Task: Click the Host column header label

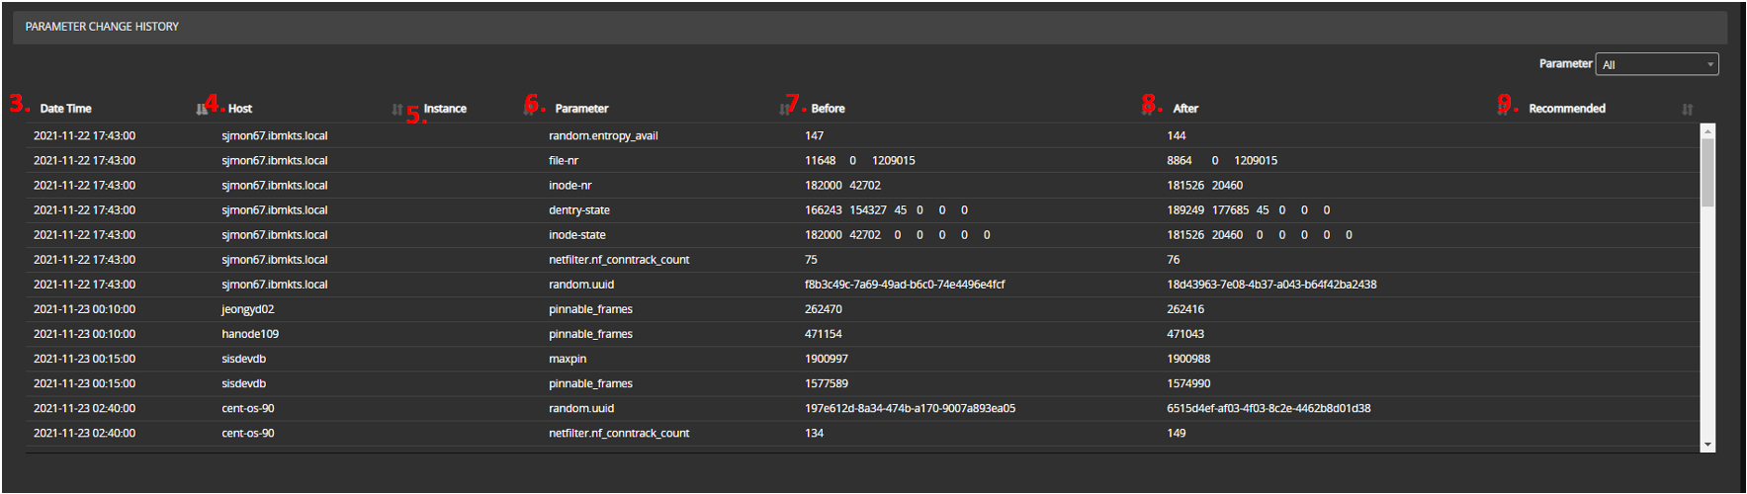Action: (x=240, y=109)
